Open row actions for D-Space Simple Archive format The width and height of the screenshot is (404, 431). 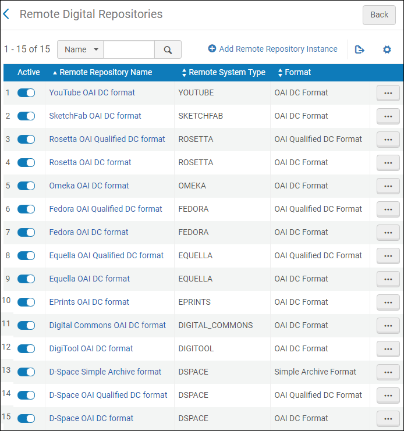click(388, 372)
